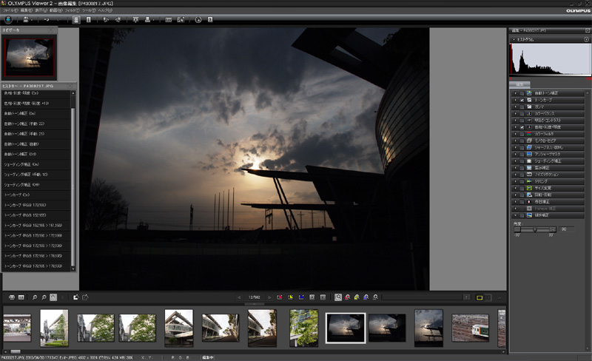Collapse the ヒストグラム (Histogram) panel
This screenshot has height=361, width=592.
(513, 38)
